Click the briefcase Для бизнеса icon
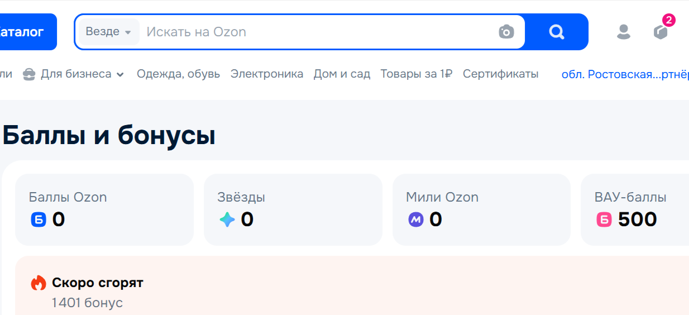The height and width of the screenshot is (315, 689). click(x=29, y=74)
